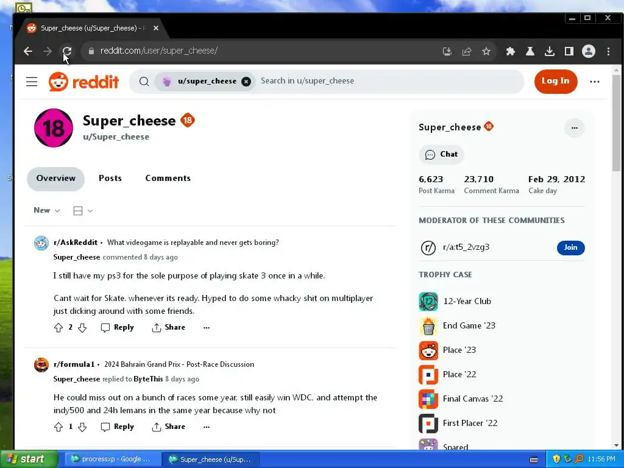The image size is (624, 468).
Task: Click the taskbar clock showing 11:56 PM
Action: [601, 459]
